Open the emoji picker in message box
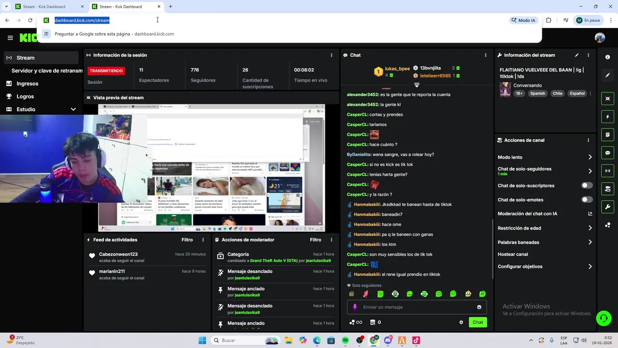The image size is (618, 348). coord(479,307)
